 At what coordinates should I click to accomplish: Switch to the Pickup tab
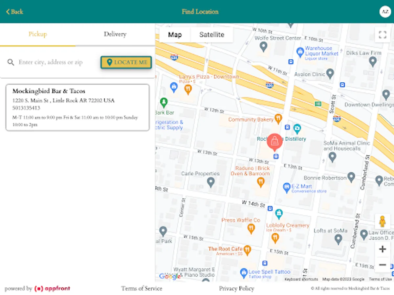(x=38, y=34)
